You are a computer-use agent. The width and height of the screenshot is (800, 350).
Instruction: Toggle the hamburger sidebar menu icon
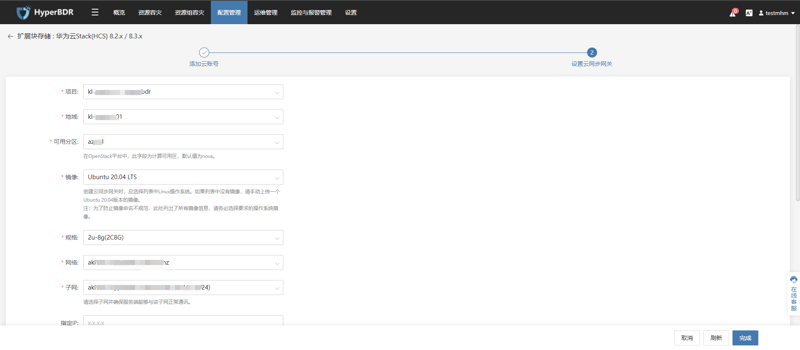click(95, 12)
